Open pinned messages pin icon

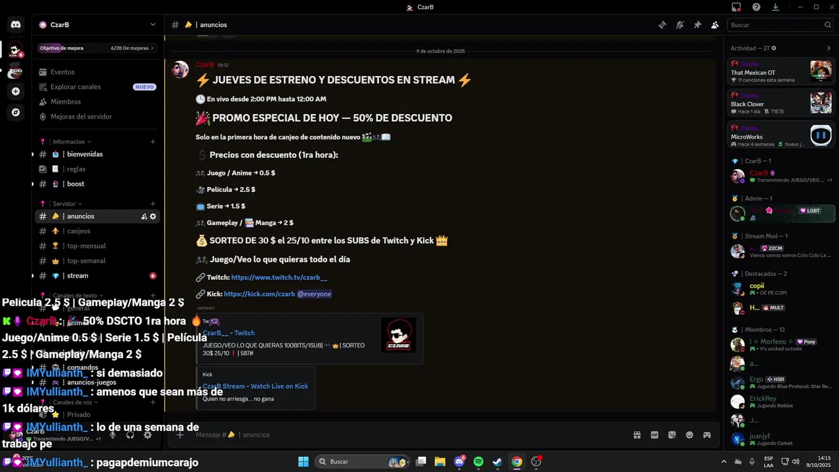click(697, 25)
